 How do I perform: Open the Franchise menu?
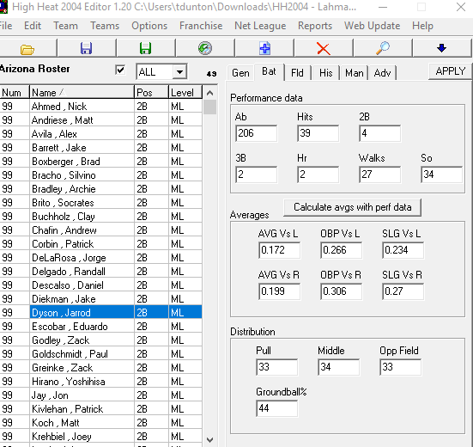[x=201, y=26]
